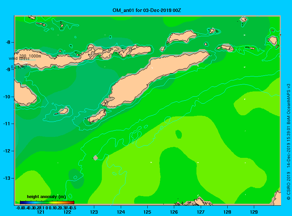Viewport: 292px width, 216px height.
Task: Click longitude label 126 on the x-axis
Action: tap(174, 212)
